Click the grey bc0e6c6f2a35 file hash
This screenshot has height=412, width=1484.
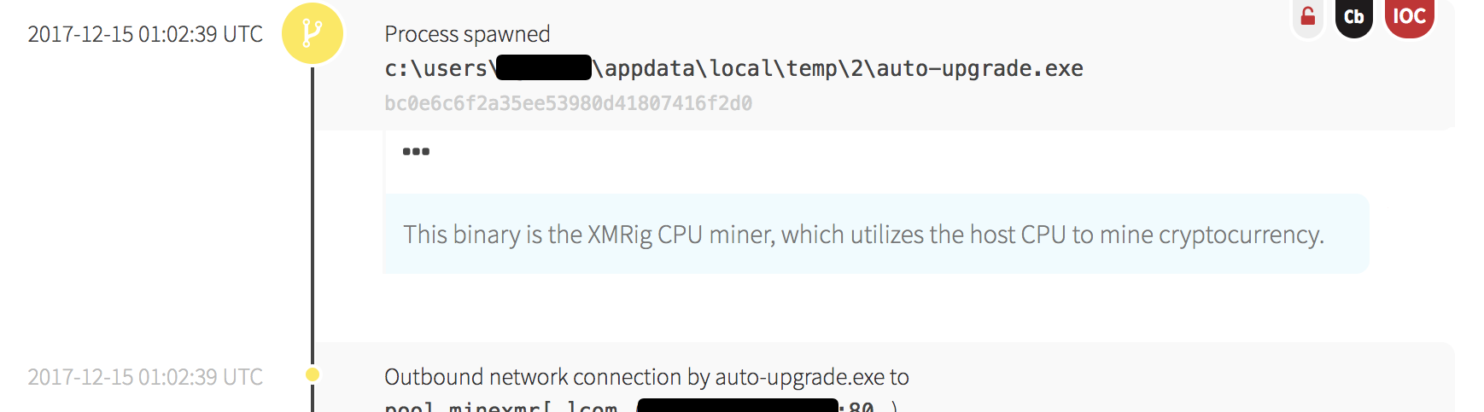click(568, 103)
